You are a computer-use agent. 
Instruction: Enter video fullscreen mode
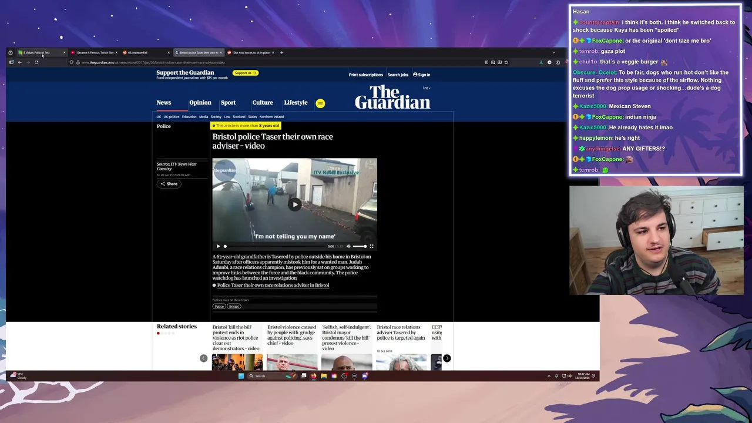(x=371, y=246)
